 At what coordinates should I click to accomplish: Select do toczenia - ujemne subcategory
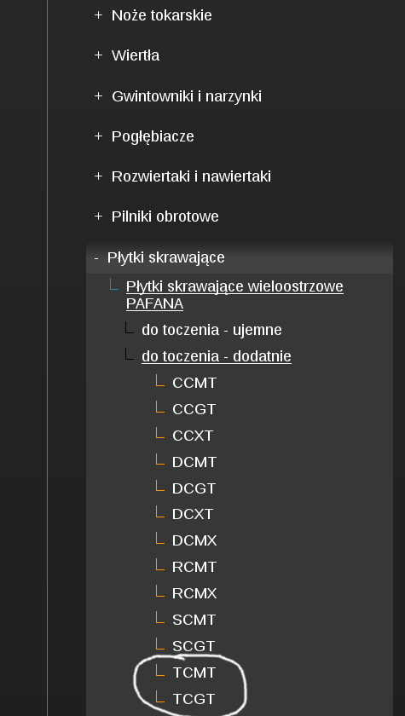[x=211, y=330]
